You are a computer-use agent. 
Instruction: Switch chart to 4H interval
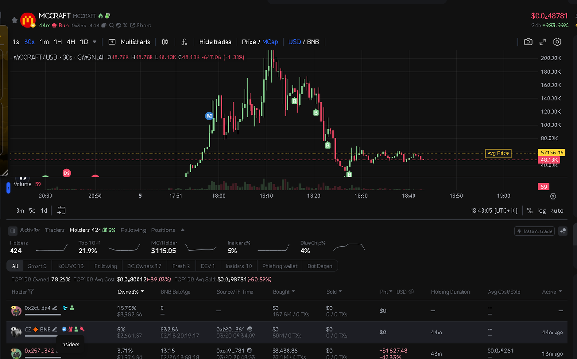pyautogui.click(x=71, y=42)
